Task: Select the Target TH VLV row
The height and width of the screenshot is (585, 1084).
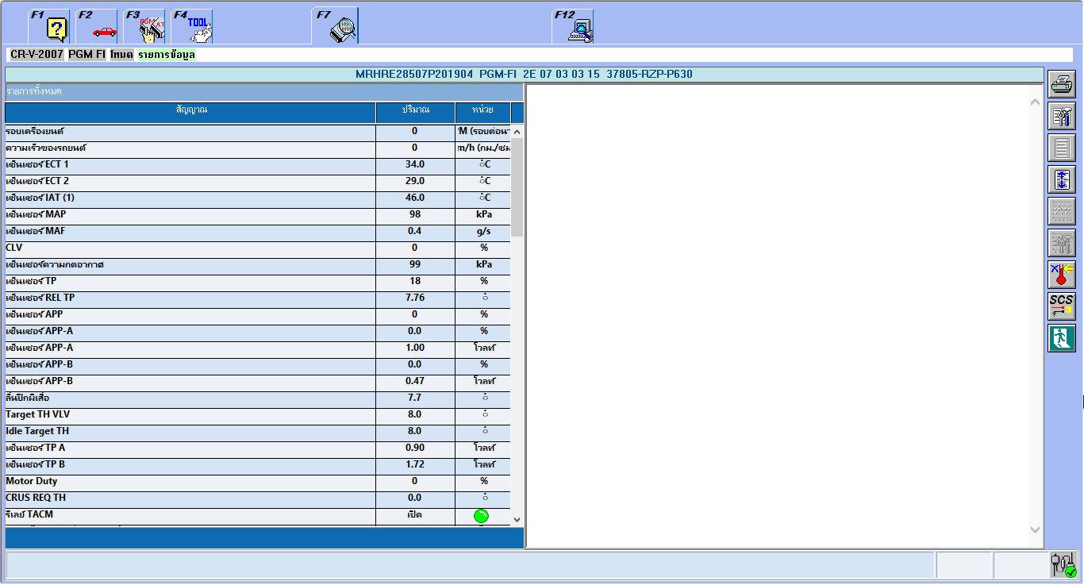Action: 259,415
